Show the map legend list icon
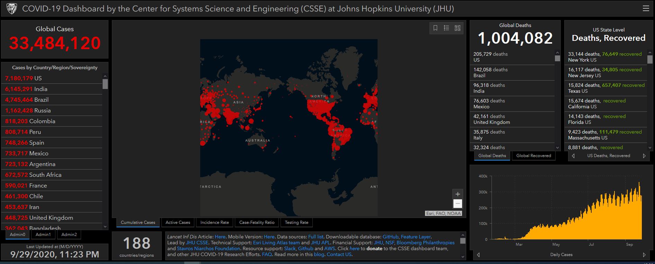 click(x=446, y=28)
